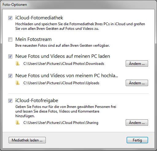Toggle the 'Neue Fotos und Videos auf meinen PC laden' checkbox
157x151 pixels.
(x=10, y=56)
